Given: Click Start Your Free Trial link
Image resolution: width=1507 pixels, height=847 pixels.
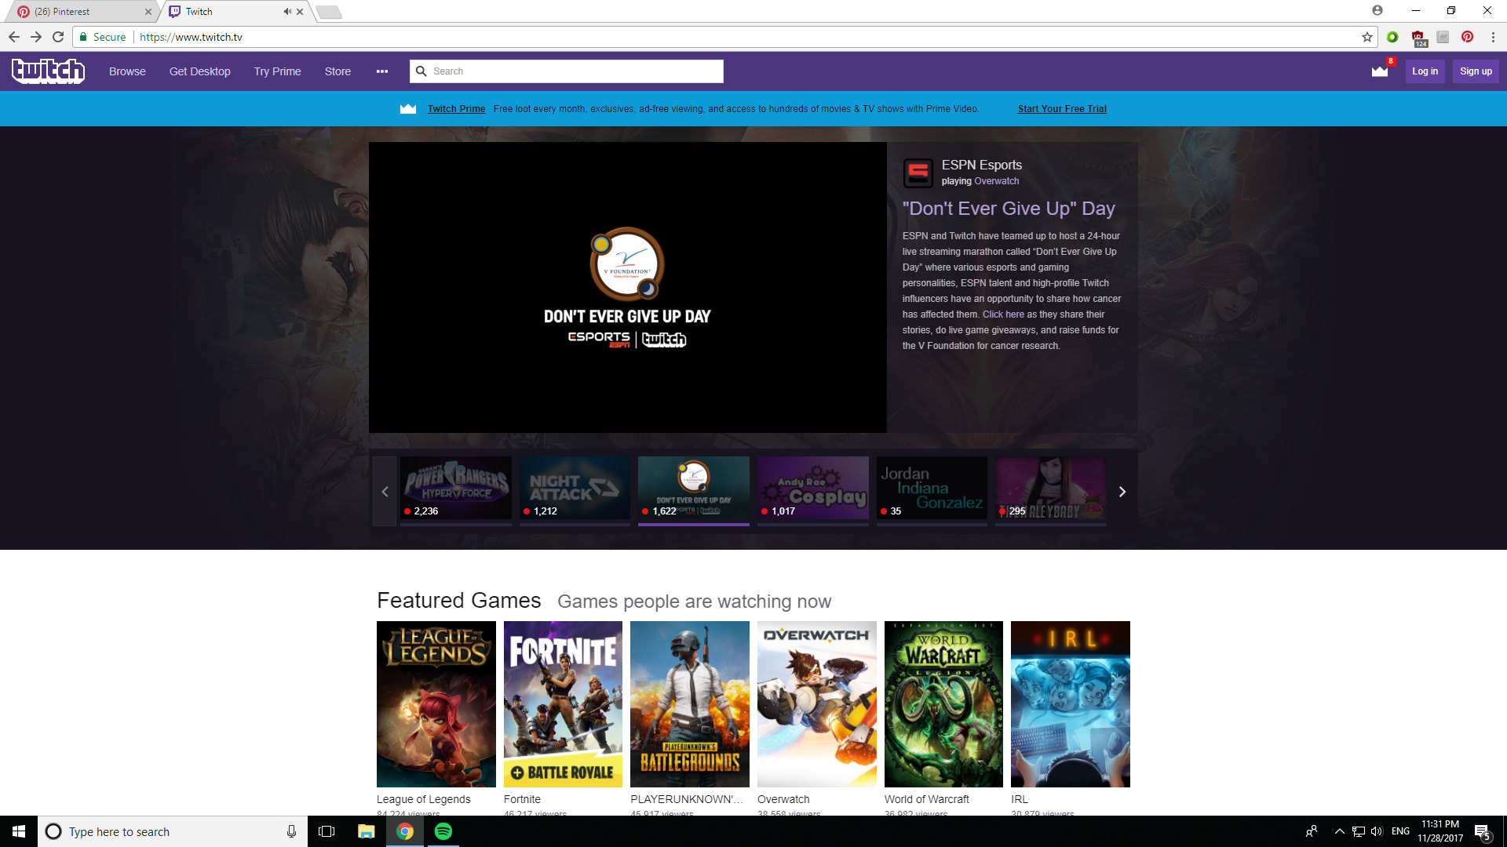Looking at the screenshot, I should [x=1062, y=109].
